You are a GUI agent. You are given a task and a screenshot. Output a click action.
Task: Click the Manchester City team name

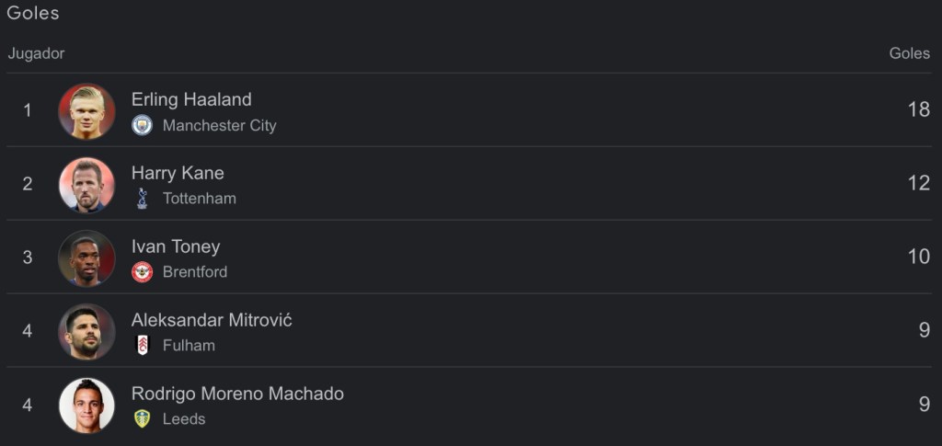tap(219, 126)
